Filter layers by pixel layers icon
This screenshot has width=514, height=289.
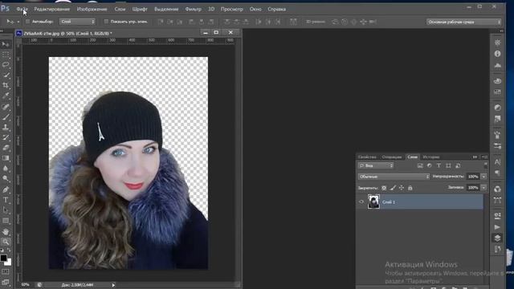[420, 166]
